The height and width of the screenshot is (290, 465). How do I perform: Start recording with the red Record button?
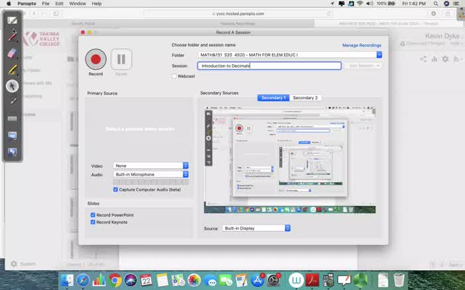pyautogui.click(x=95, y=60)
